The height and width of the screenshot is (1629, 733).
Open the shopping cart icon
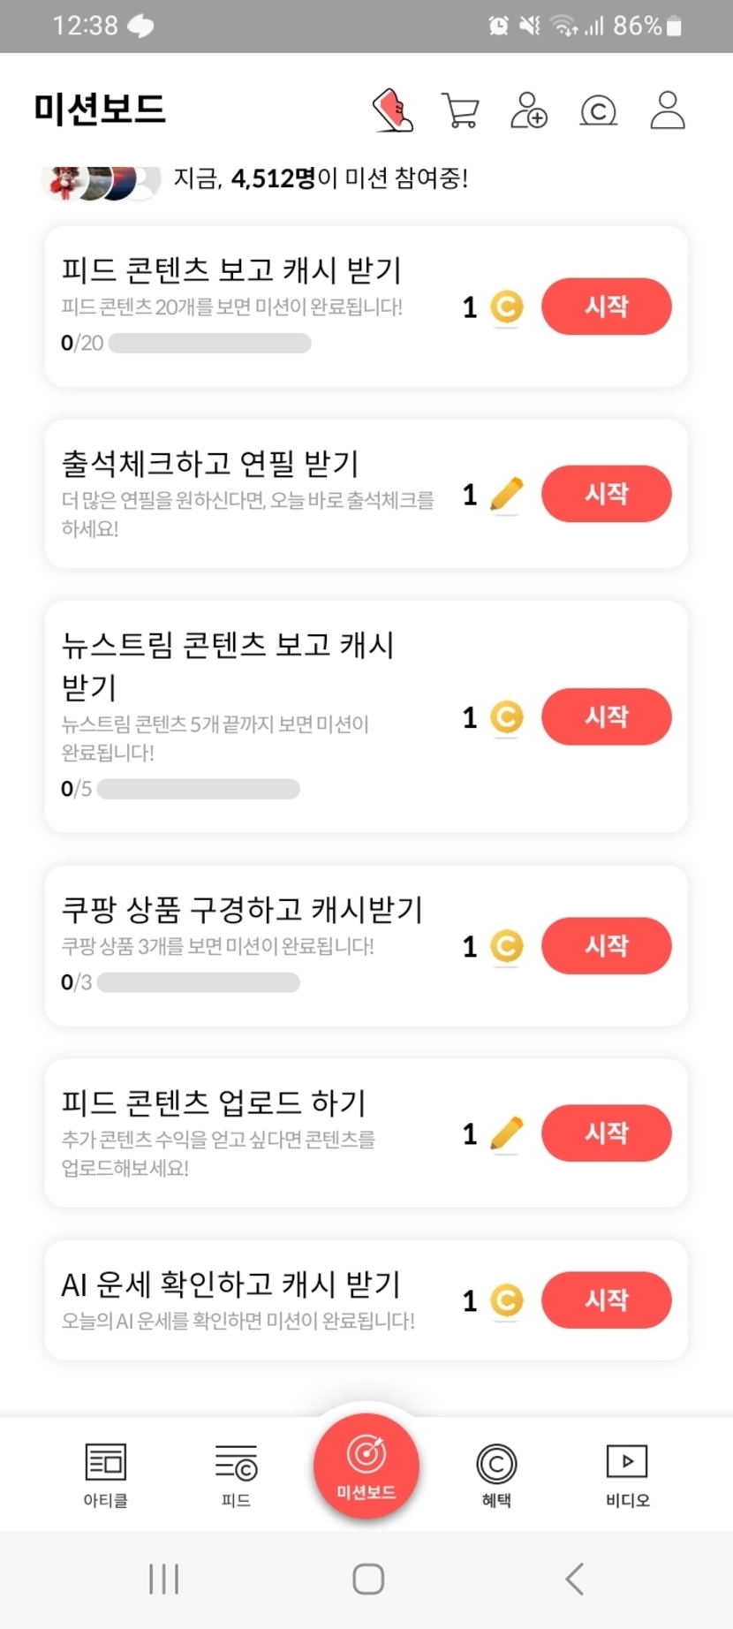coord(460,111)
